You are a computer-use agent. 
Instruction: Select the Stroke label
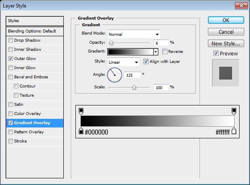click(x=20, y=141)
